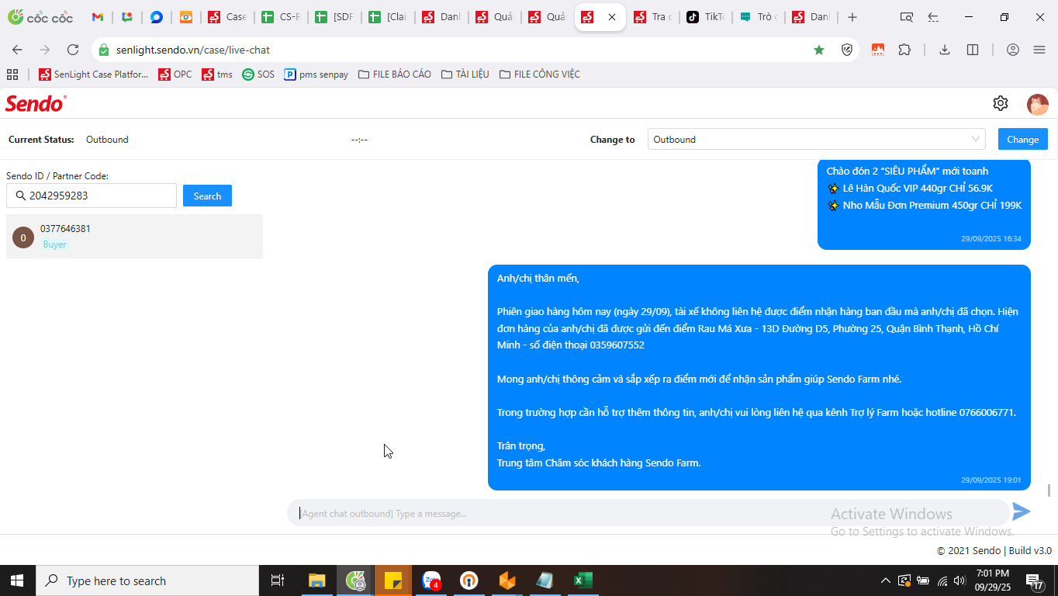Screen dimensions: 1058x596
Task: Switch to the Trò c browser tab
Action: 759,17
